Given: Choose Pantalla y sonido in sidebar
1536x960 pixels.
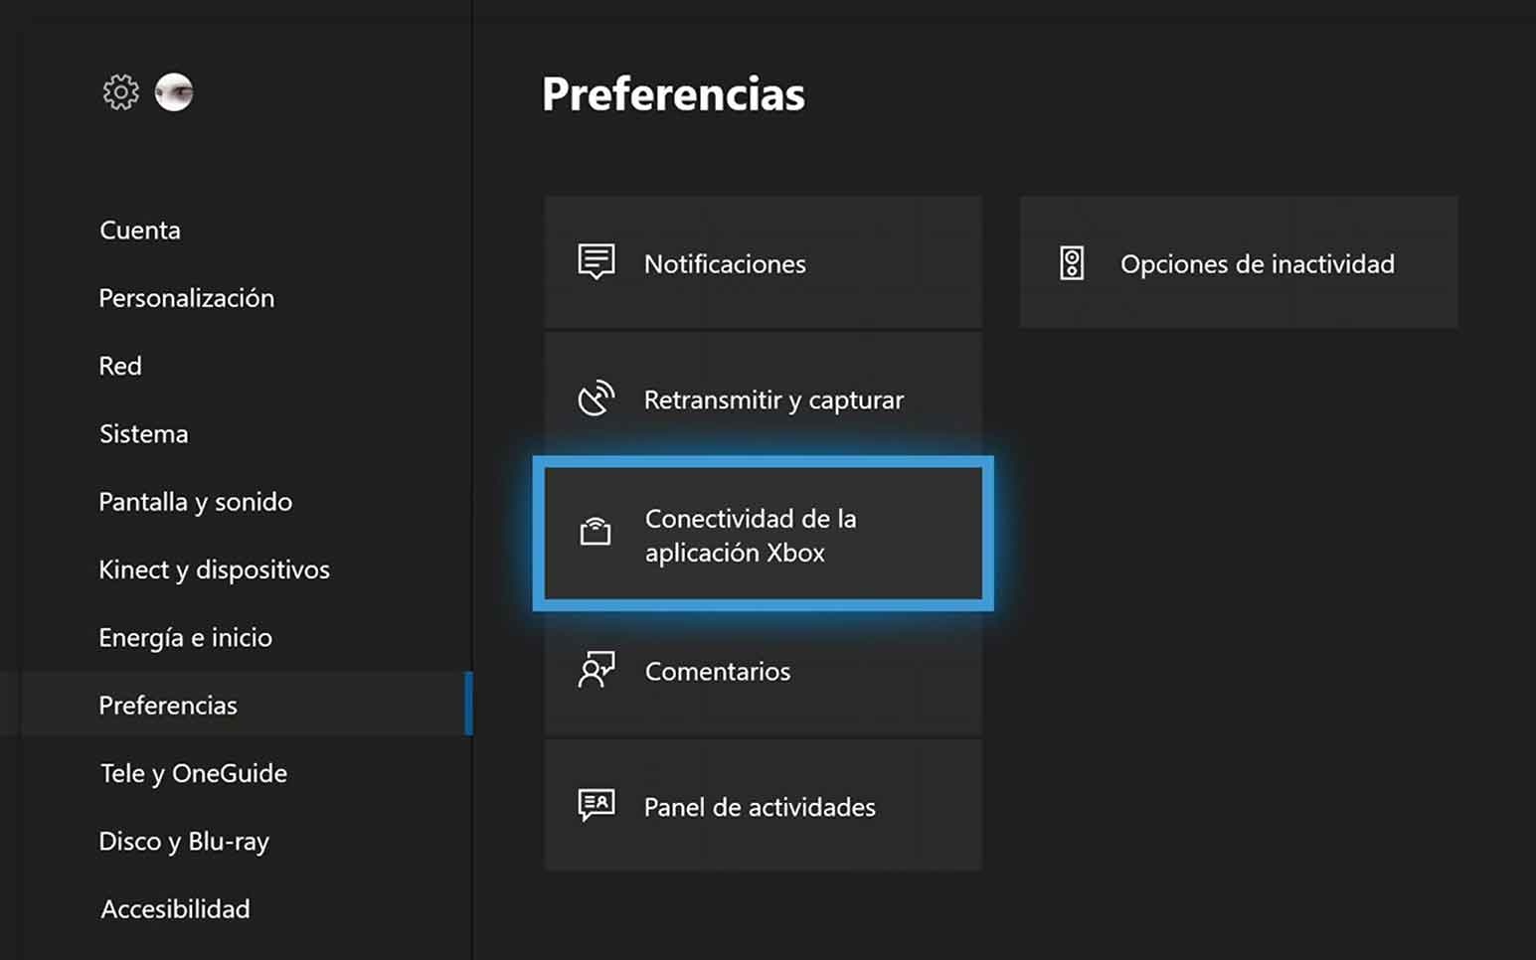Looking at the screenshot, I should (195, 502).
